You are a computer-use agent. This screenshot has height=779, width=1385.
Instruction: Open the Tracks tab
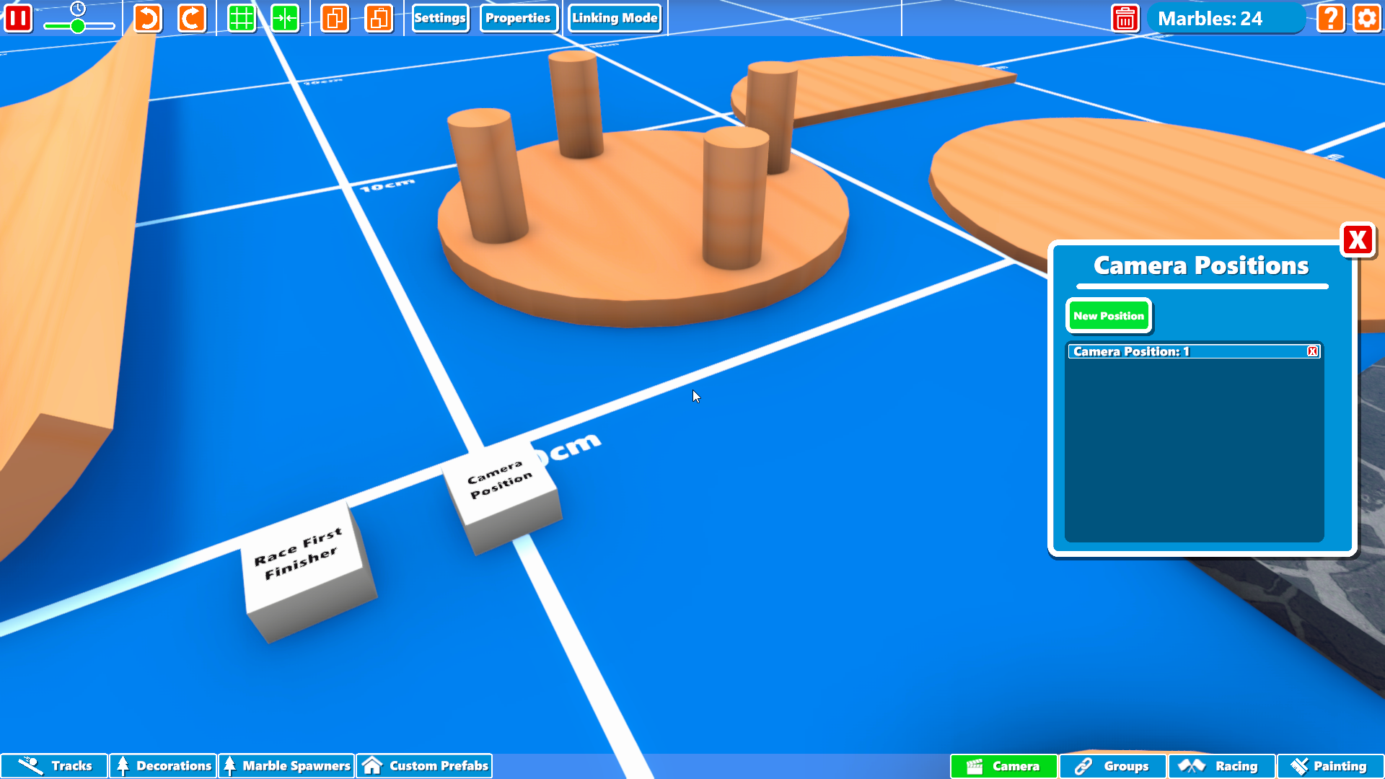coord(55,766)
